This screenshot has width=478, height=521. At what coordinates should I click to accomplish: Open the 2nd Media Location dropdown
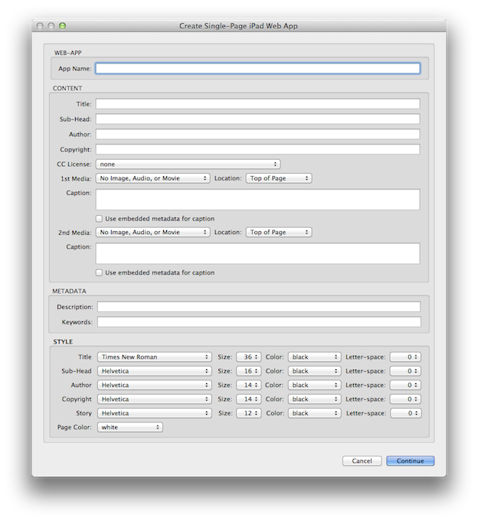coord(279,233)
